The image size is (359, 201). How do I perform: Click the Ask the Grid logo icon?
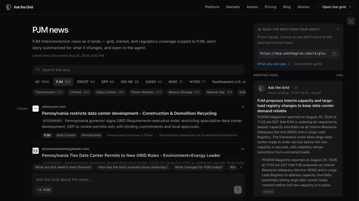9,7
